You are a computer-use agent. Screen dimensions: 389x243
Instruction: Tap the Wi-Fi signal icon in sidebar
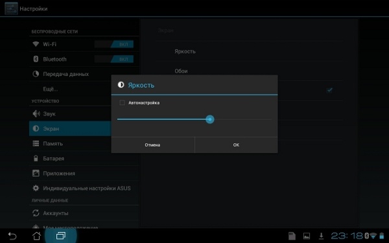coord(36,44)
